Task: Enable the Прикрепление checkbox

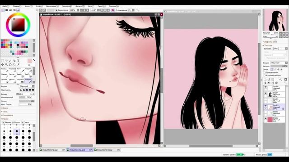Action: pos(264,72)
